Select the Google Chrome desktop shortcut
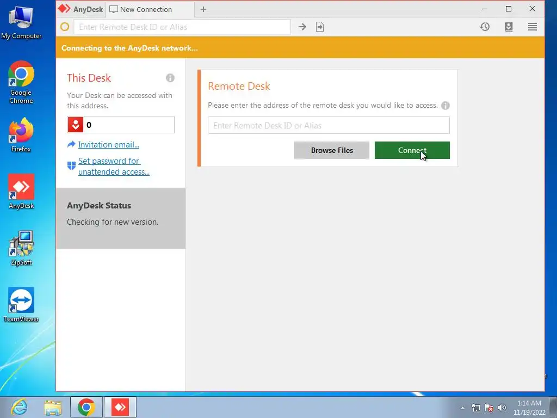 pos(21,82)
